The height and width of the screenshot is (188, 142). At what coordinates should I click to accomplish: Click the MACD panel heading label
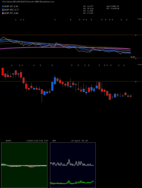[8, 141]
